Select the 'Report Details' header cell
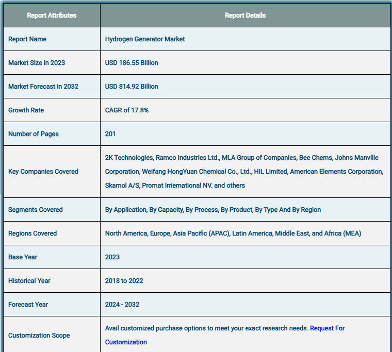Screen dimensions: 392x352 click(x=245, y=15)
